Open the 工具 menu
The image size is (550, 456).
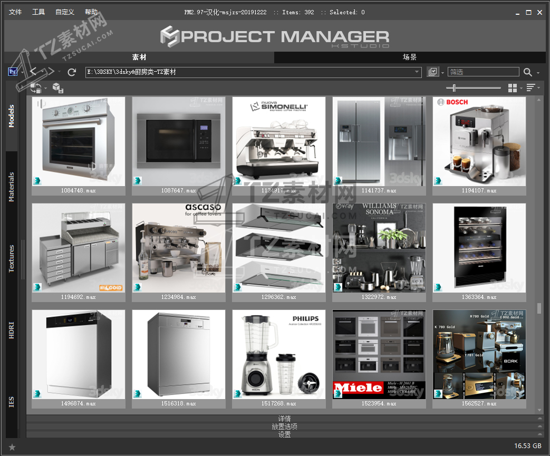coord(38,12)
